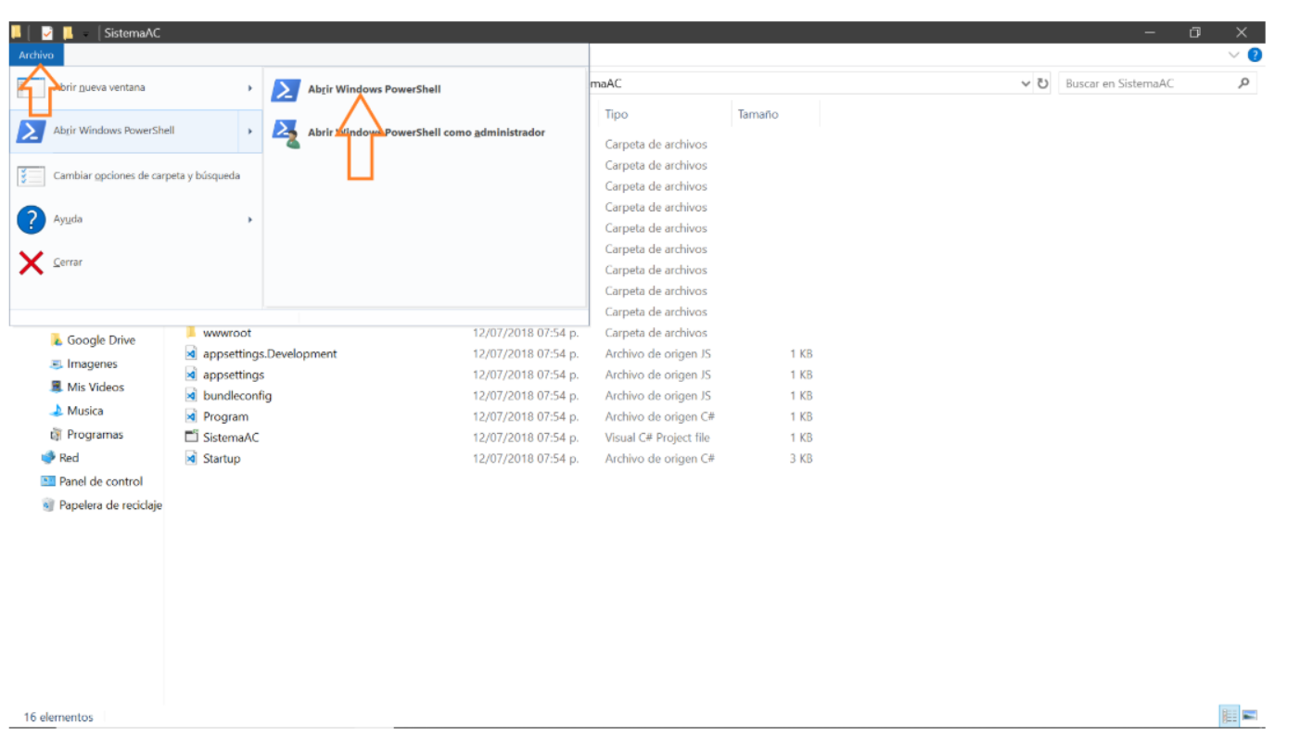Open Cambiar opciones de carpeta y búsqueda
Viewport: 1300px width, 738px height.
click(x=135, y=175)
